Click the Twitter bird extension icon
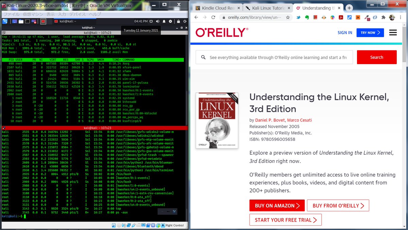The height and width of the screenshot is (230, 408). [299, 17]
